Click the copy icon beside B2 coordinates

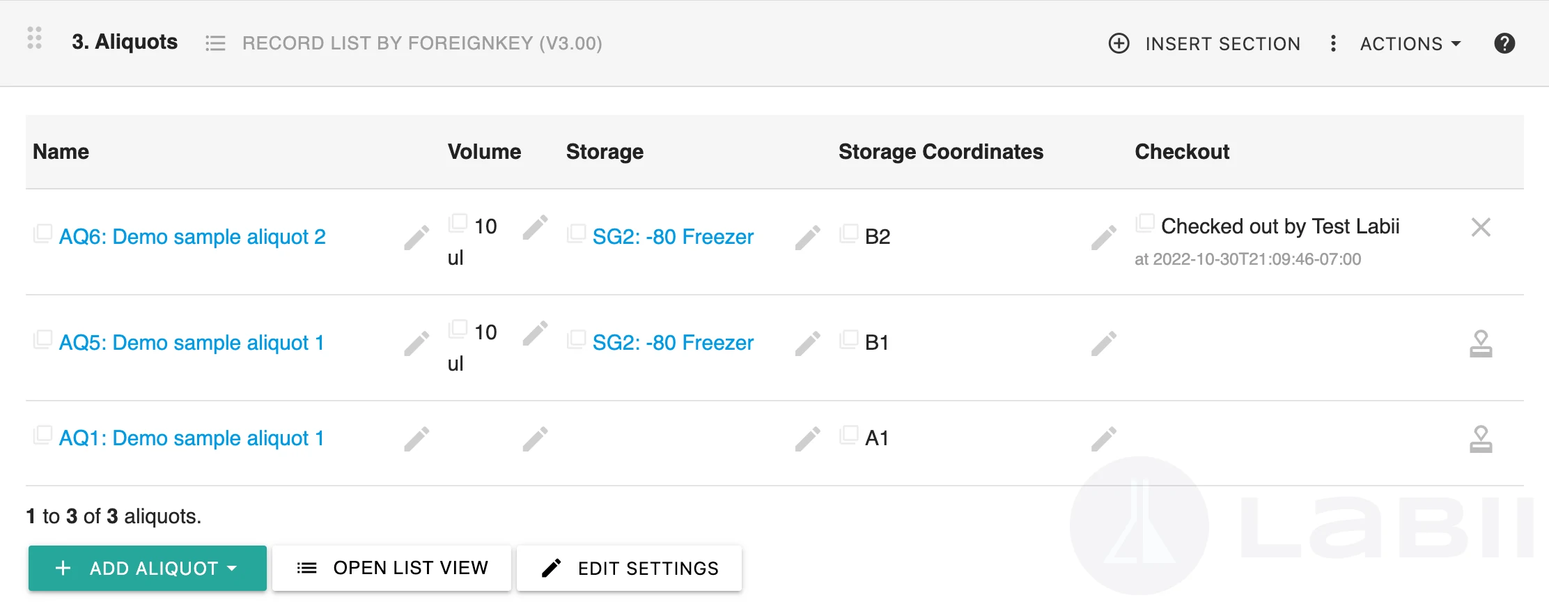pos(848,233)
